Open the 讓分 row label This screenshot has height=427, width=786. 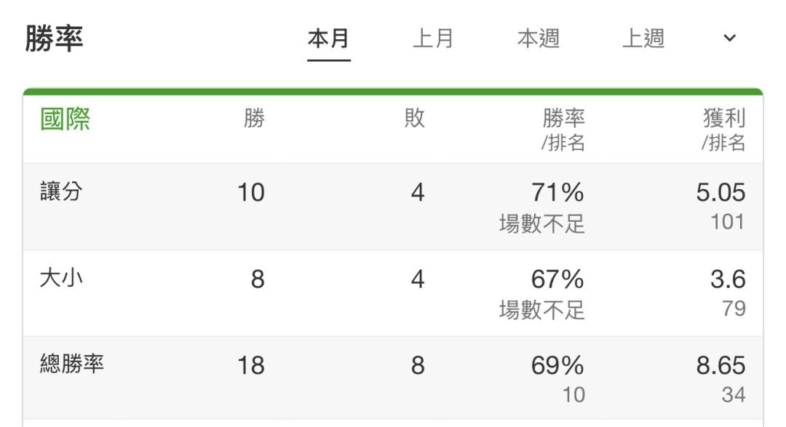click(x=61, y=191)
